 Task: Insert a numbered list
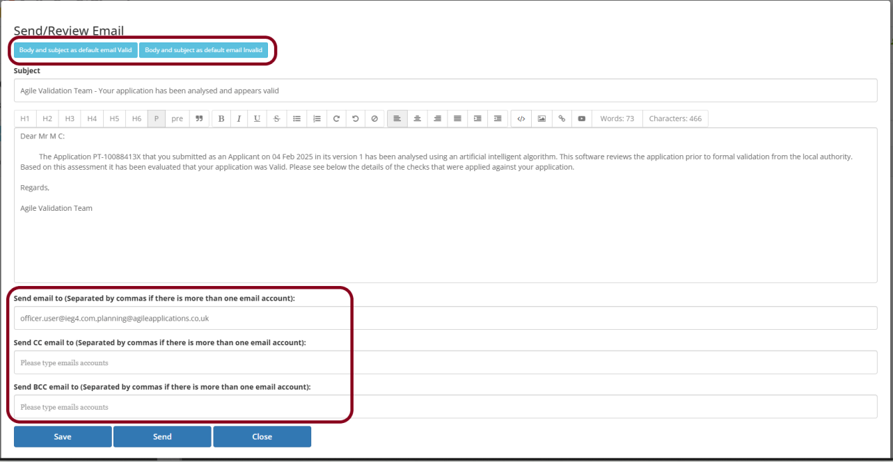pyautogui.click(x=317, y=119)
